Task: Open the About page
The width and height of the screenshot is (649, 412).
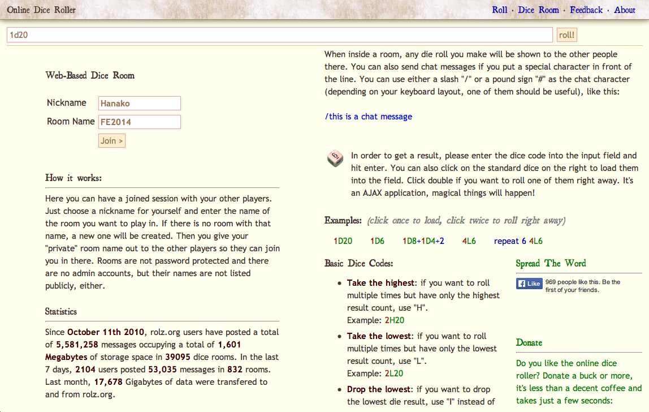Action: pyautogui.click(x=625, y=10)
